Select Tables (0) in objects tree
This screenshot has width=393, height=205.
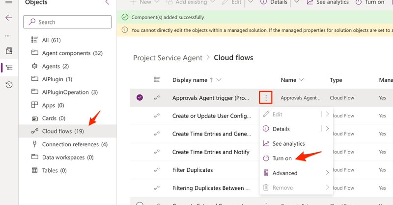(67, 170)
